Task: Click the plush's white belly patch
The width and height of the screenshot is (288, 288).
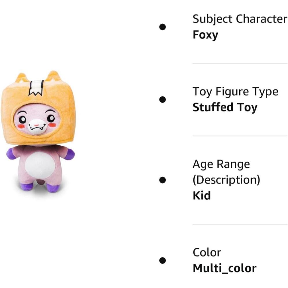Action: [40, 166]
